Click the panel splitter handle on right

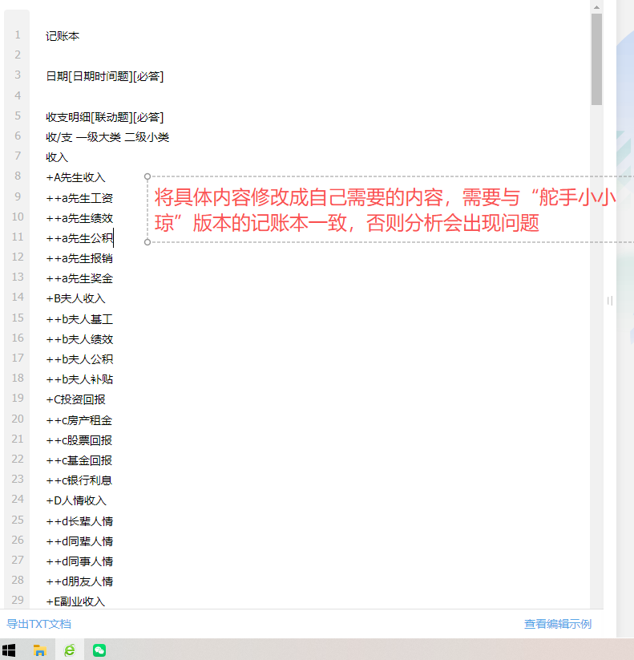(610, 301)
